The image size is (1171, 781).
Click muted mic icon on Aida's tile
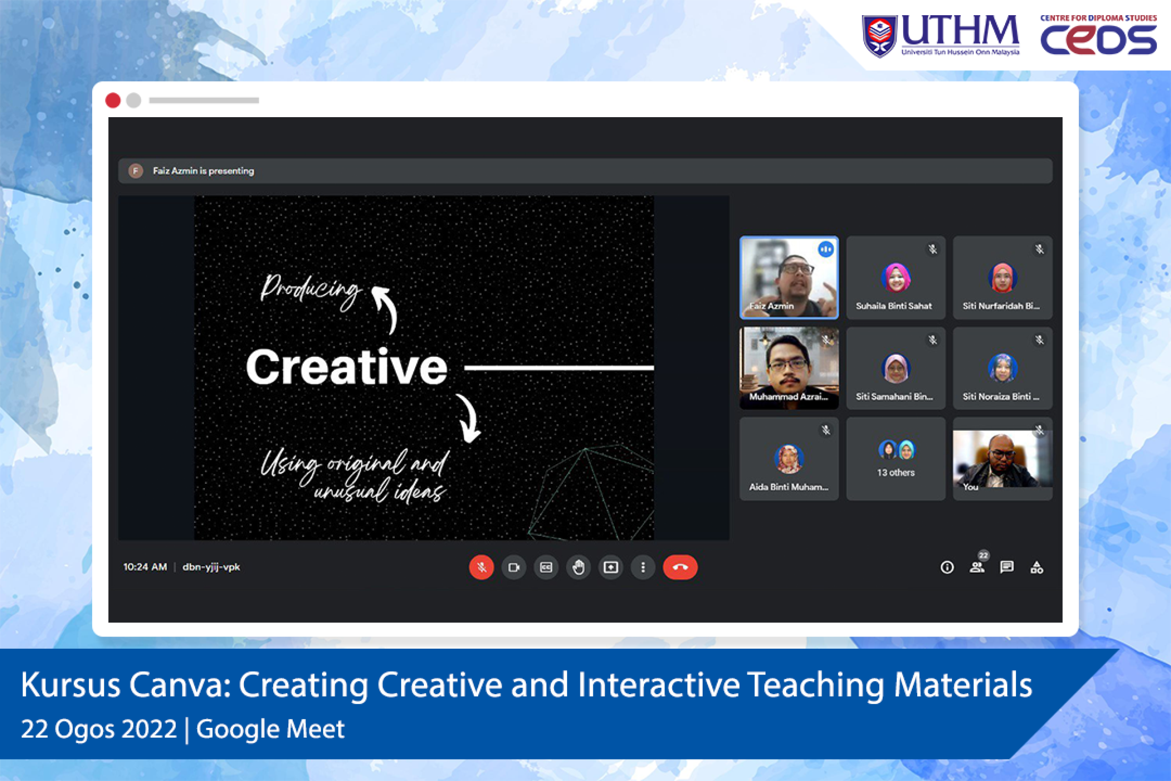tap(826, 430)
